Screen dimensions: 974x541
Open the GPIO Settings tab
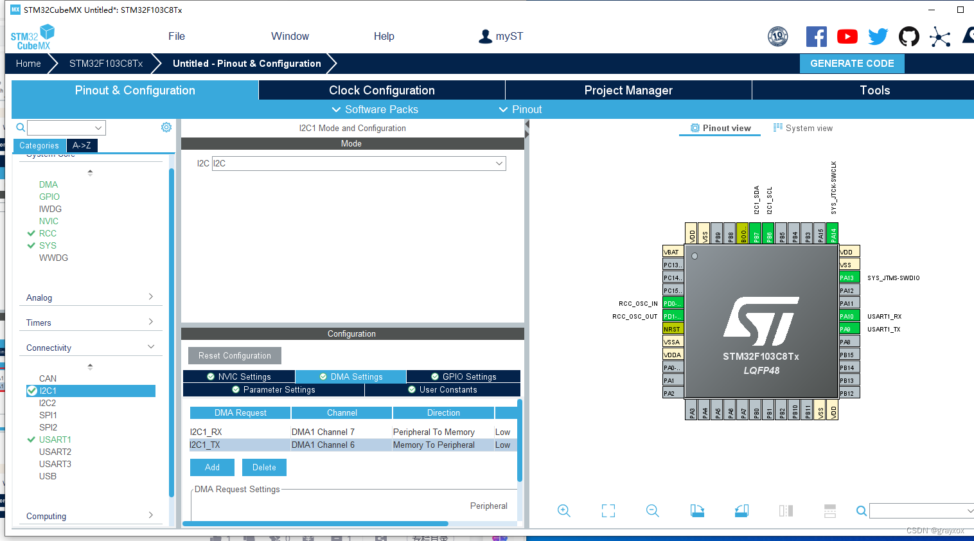(x=464, y=377)
